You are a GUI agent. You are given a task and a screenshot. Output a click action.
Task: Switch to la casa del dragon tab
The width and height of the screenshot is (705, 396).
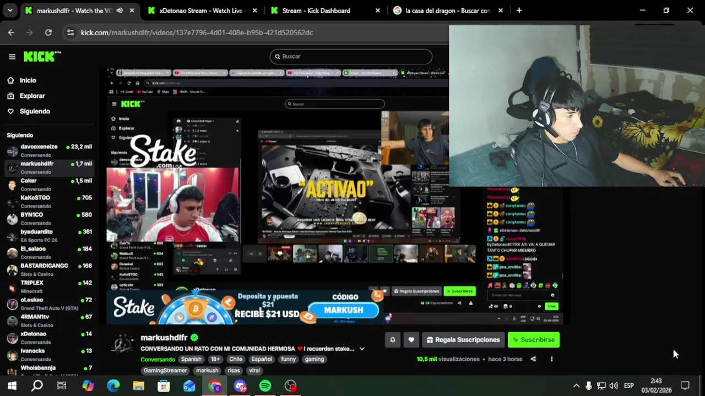(447, 10)
